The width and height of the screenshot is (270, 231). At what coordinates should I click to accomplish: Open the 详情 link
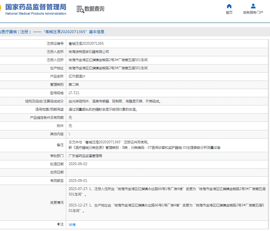point(72,225)
